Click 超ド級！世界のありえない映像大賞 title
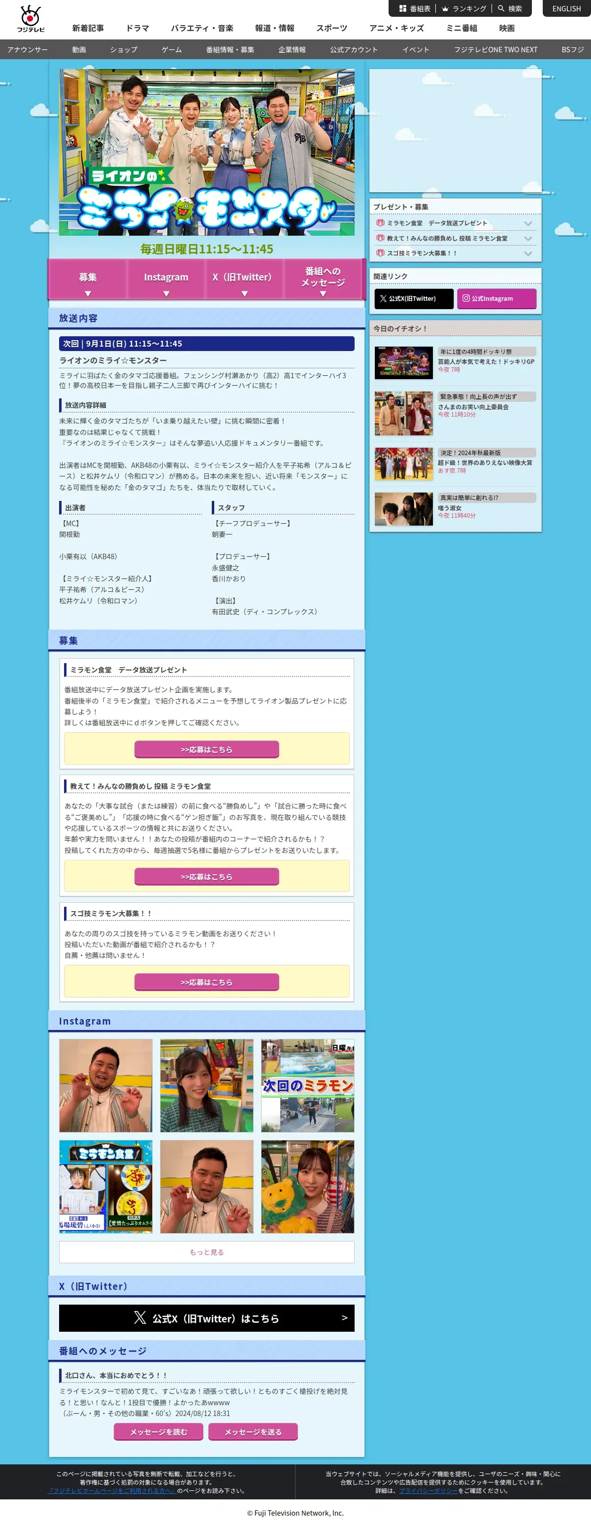Screen dimensions: 591x1526 (485, 462)
